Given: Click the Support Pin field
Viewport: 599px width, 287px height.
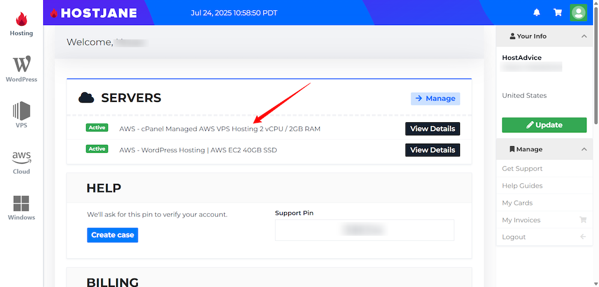Looking at the screenshot, I should point(364,230).
